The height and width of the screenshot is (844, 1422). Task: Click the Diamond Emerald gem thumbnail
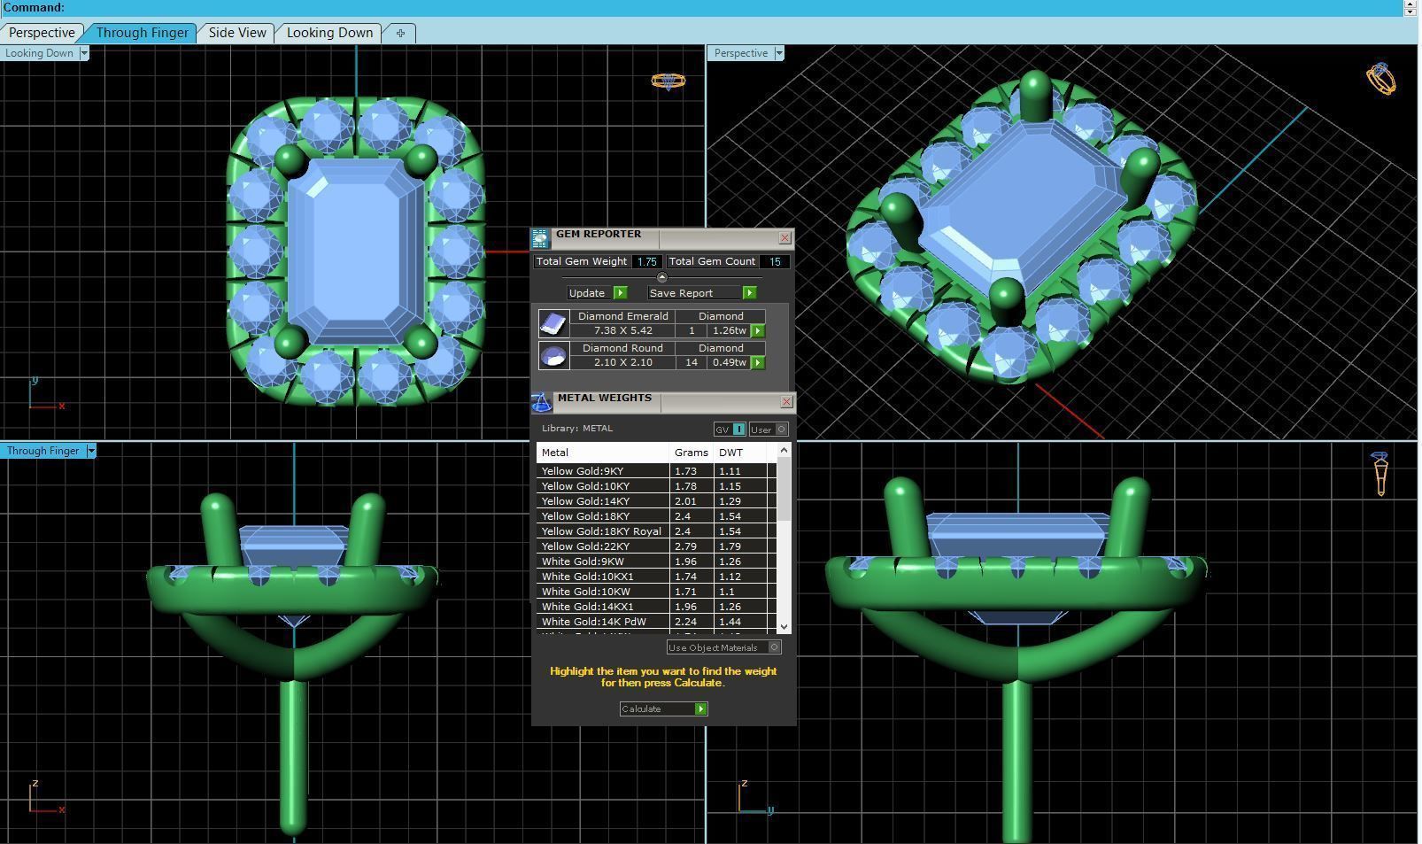pyautogui.click(x=553, y=323)
